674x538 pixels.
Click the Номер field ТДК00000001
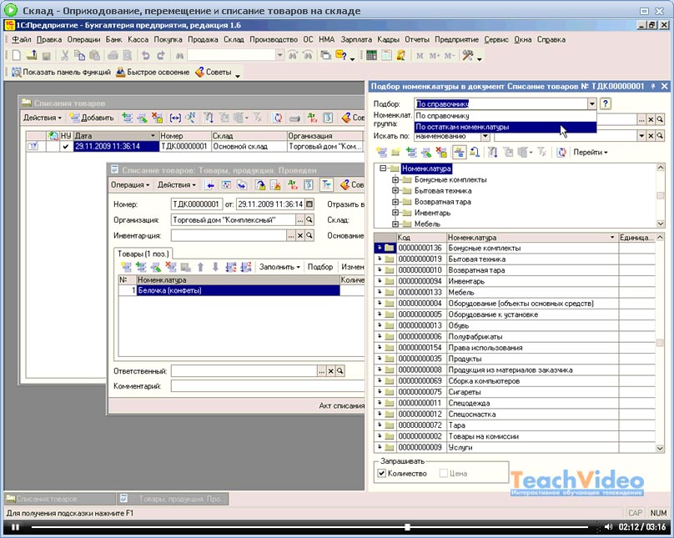[196, 204]
